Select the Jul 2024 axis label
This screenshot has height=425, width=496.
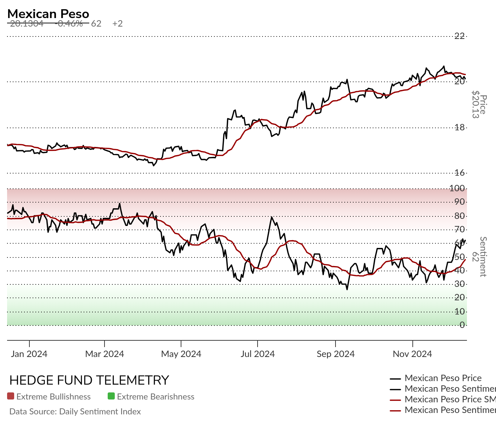click(x=258, y=354)
